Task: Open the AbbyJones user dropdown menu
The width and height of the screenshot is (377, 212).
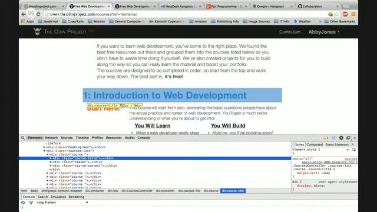Action: pyautogui.click(x=324, y=32)
